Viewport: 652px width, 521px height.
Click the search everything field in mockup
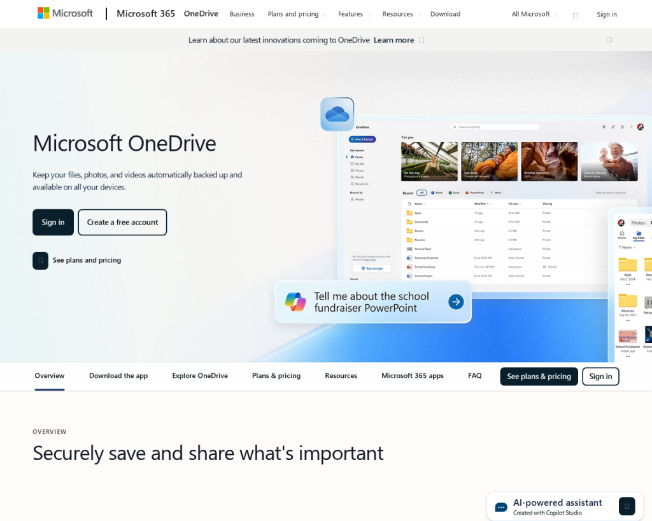[x=495, y=127]
